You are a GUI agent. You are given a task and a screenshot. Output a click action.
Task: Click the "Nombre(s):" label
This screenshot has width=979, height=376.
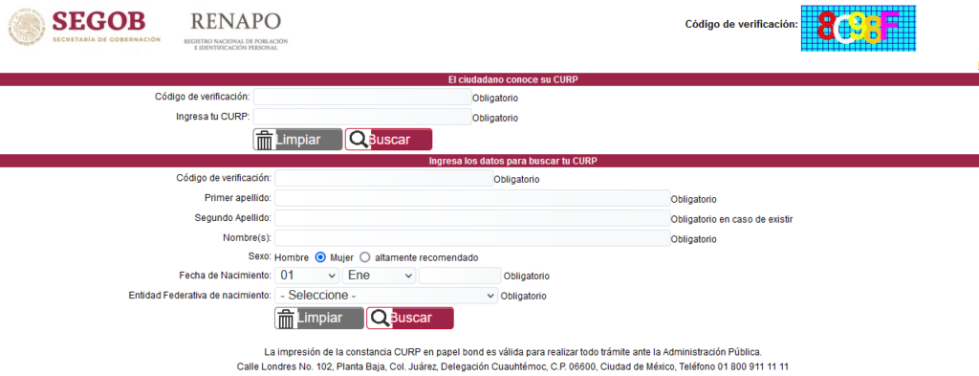tap(248, 238)
